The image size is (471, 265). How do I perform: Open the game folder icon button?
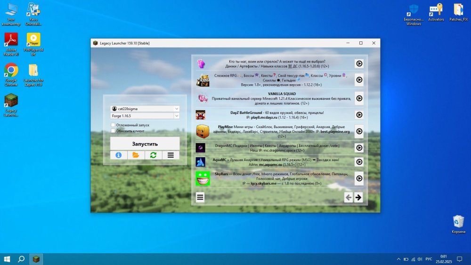[x=136, y=155]
